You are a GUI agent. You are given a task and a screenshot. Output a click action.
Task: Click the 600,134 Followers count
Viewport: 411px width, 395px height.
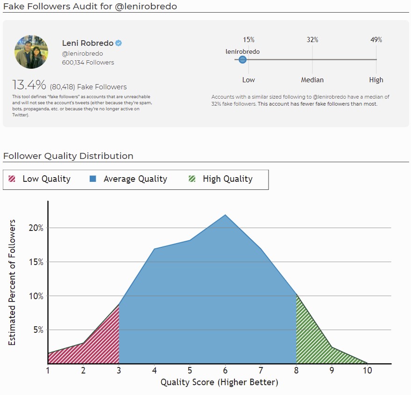coord(88,63)
